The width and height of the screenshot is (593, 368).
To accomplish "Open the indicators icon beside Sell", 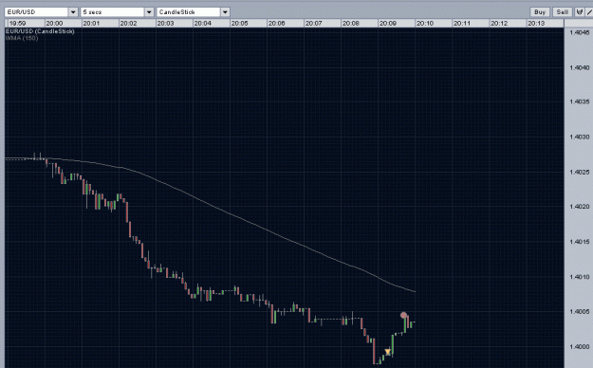I will click(x=579, y=12).
